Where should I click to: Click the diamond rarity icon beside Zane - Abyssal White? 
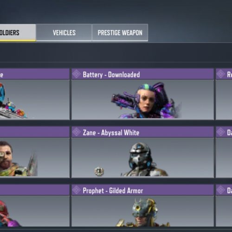click(77, 132)
